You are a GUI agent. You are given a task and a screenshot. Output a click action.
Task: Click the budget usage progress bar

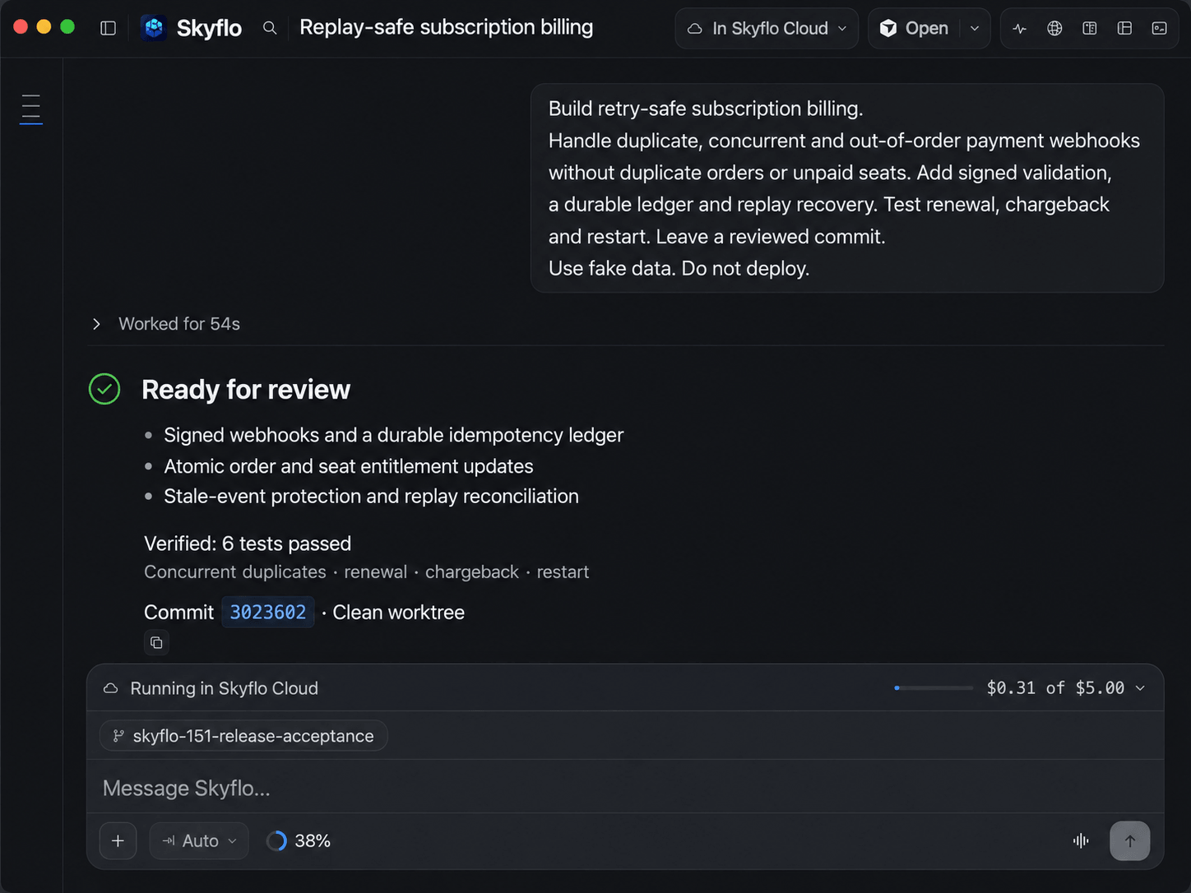(x=934, y=688)
